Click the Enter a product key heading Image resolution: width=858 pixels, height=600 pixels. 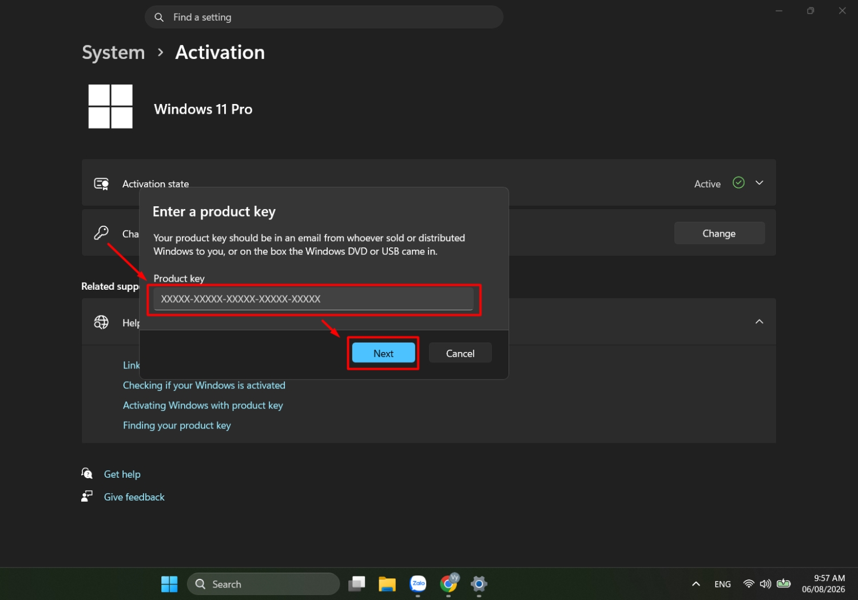tap(214, 212)
